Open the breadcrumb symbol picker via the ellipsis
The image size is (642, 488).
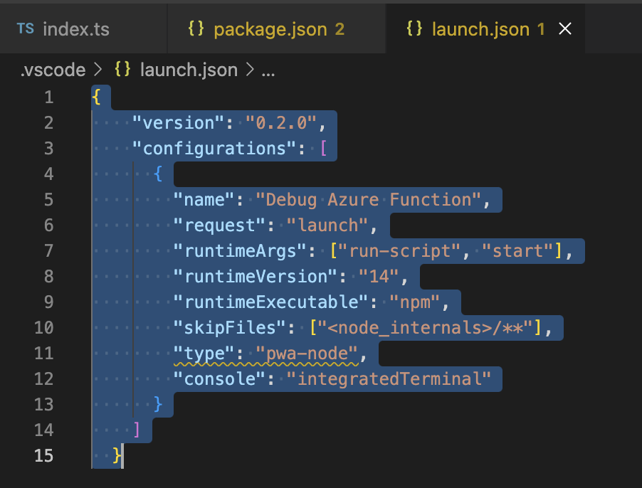click(268, 70)
